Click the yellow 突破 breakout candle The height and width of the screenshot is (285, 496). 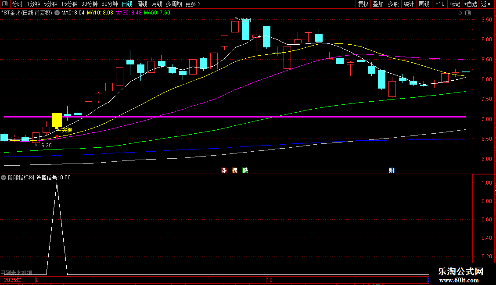pos(57,121)
